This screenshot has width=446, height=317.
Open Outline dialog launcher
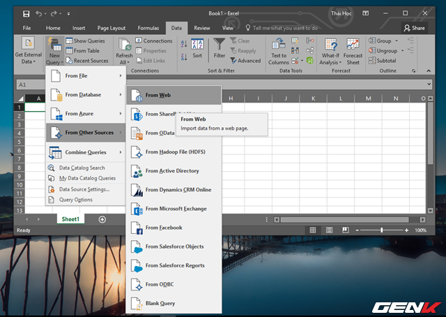(413, 71)
